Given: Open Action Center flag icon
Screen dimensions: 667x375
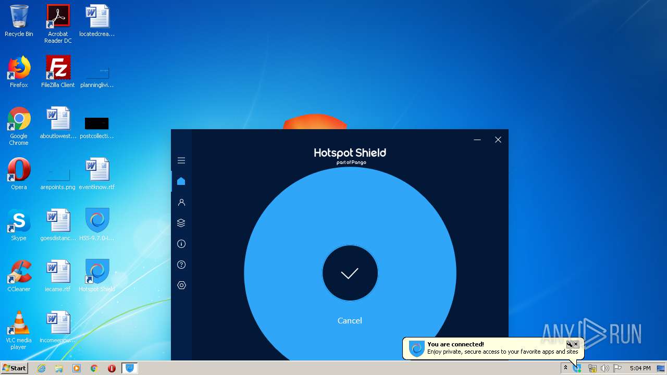Looking at the screenshot, I should pyautogui.click(x=617, y=368).
